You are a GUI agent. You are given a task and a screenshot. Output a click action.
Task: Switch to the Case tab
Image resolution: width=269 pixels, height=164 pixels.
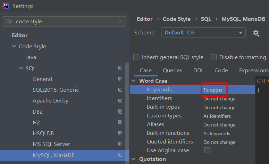146,71
